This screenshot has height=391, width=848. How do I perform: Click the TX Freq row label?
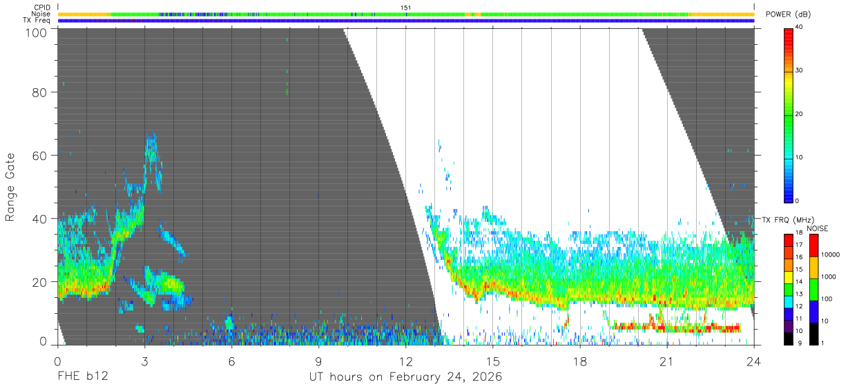[x=37, y=21]
